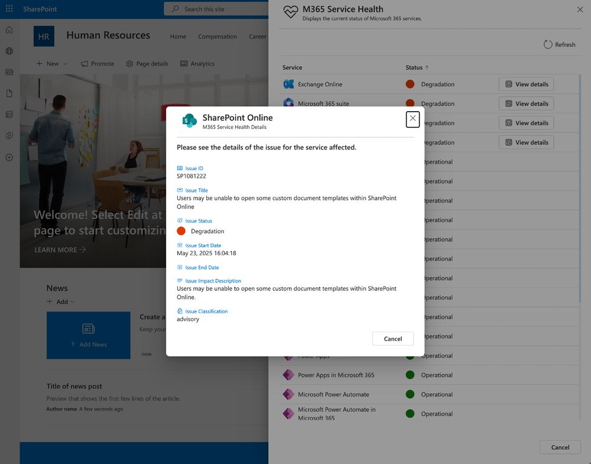Open Page details in the toolbar
The width and height of the screenshot is (591, 464).
pyautogui.click(x=147, y=64)
